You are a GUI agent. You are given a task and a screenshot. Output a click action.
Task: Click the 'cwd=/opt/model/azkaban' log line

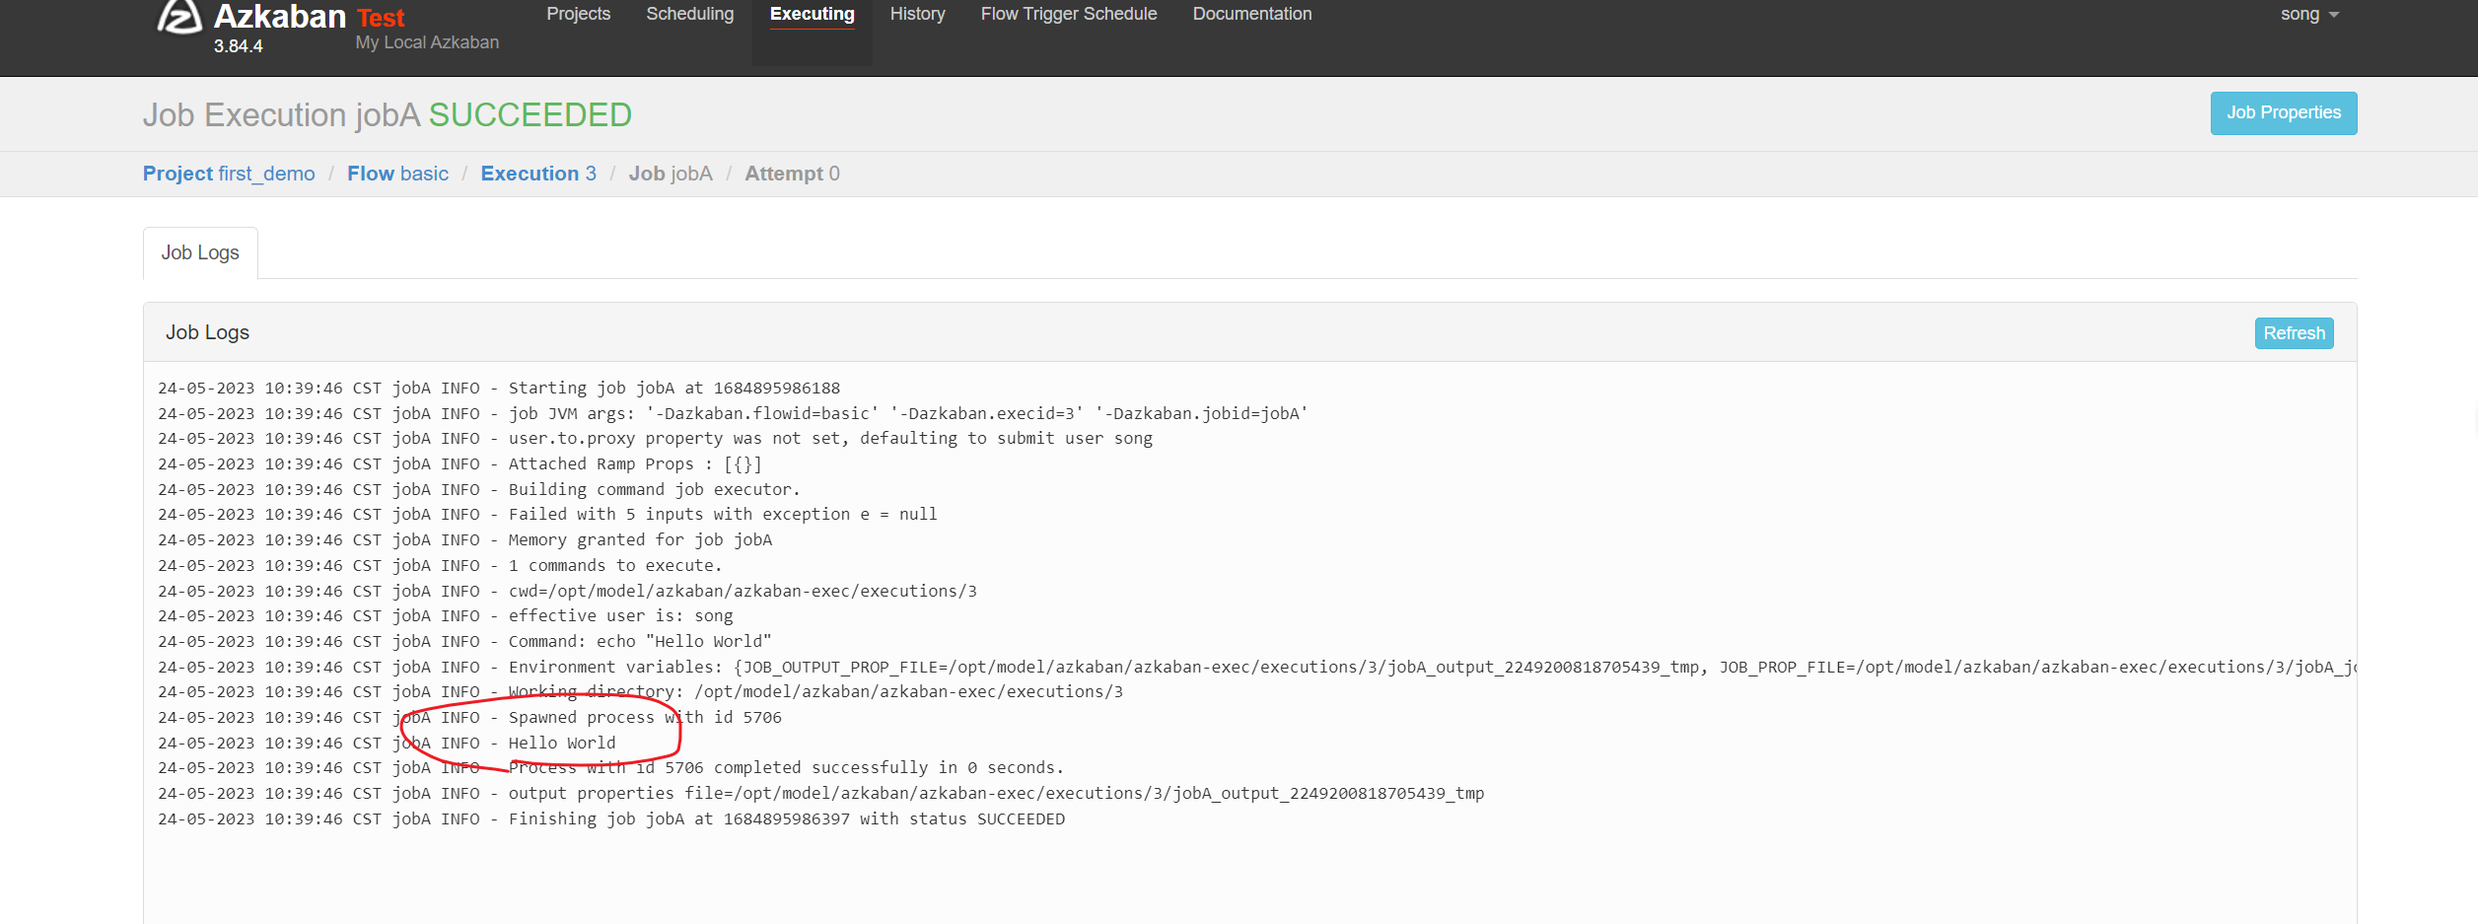click(567, 592)
